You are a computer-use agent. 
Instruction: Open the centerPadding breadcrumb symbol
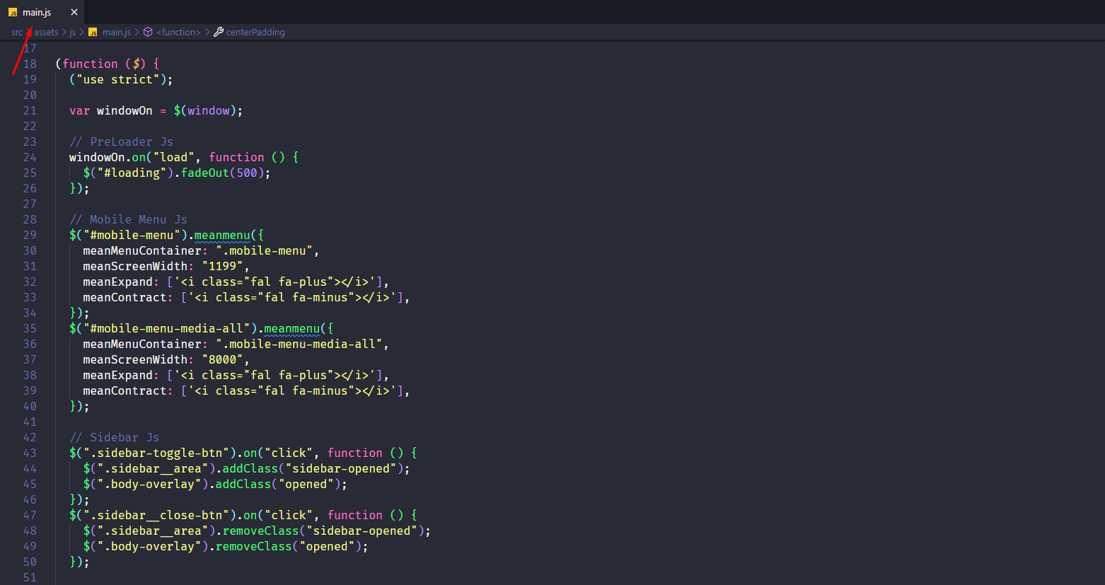pos(255,32)
